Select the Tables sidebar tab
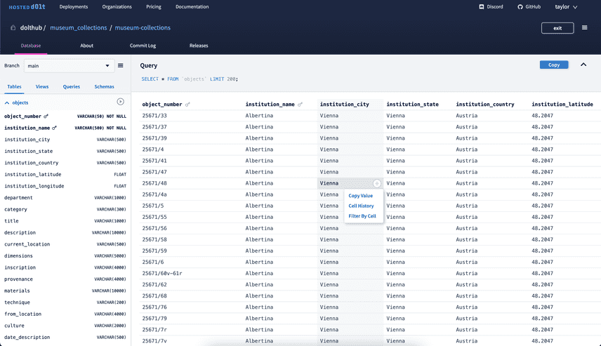 (x=14, y=86)
